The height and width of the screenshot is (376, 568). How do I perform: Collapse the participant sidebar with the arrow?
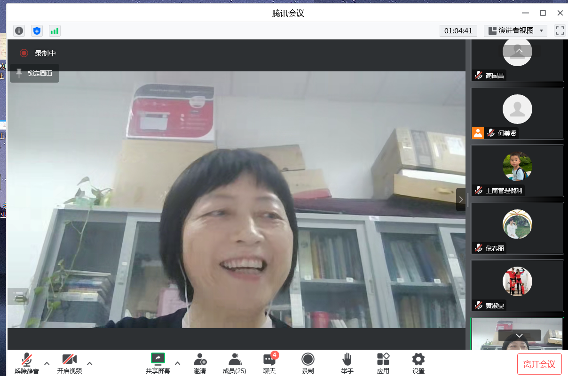click(461, 200)
